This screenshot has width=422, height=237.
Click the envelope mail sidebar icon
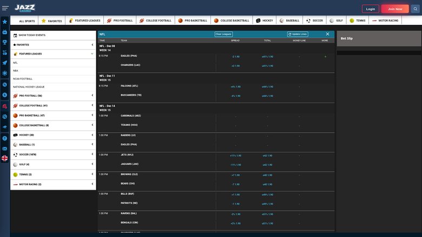5,148
